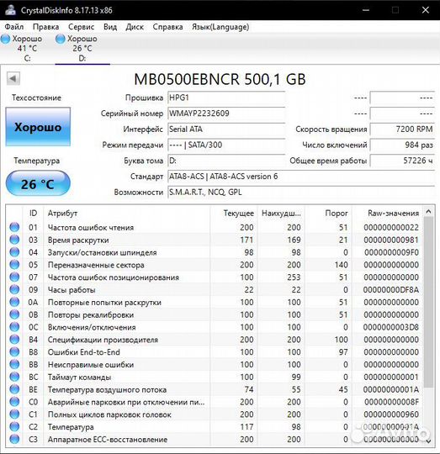Open the Правка menu
The image size is (440, 454).
click(45, 27)
